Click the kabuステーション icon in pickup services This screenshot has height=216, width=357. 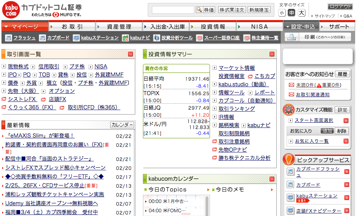coord(290,197)
